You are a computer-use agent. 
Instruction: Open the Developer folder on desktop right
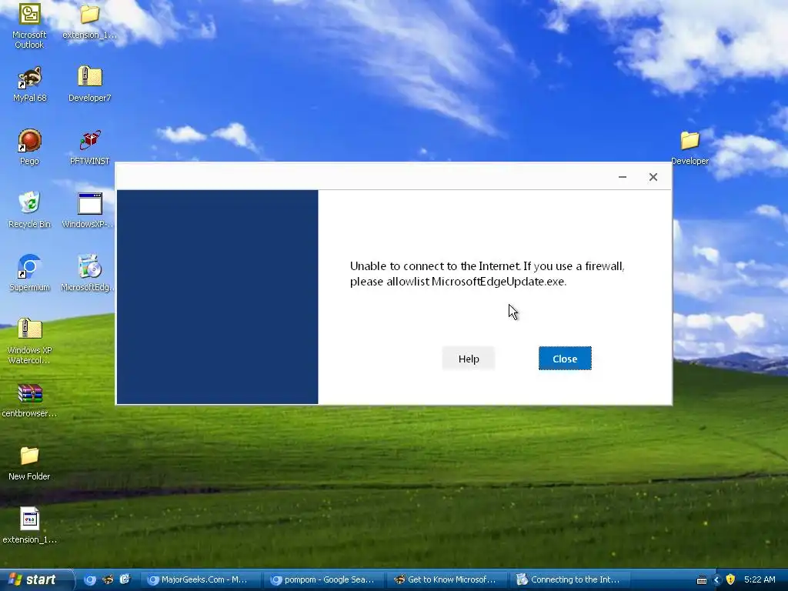[689, 147]
